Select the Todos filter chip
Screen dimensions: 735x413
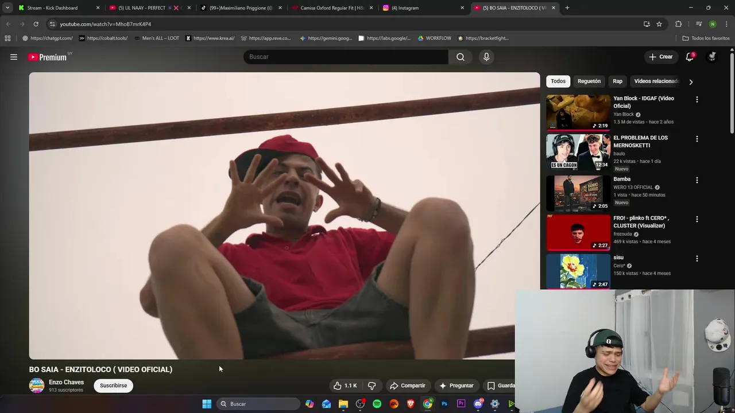pyautogui.click(x=558, y=81)
